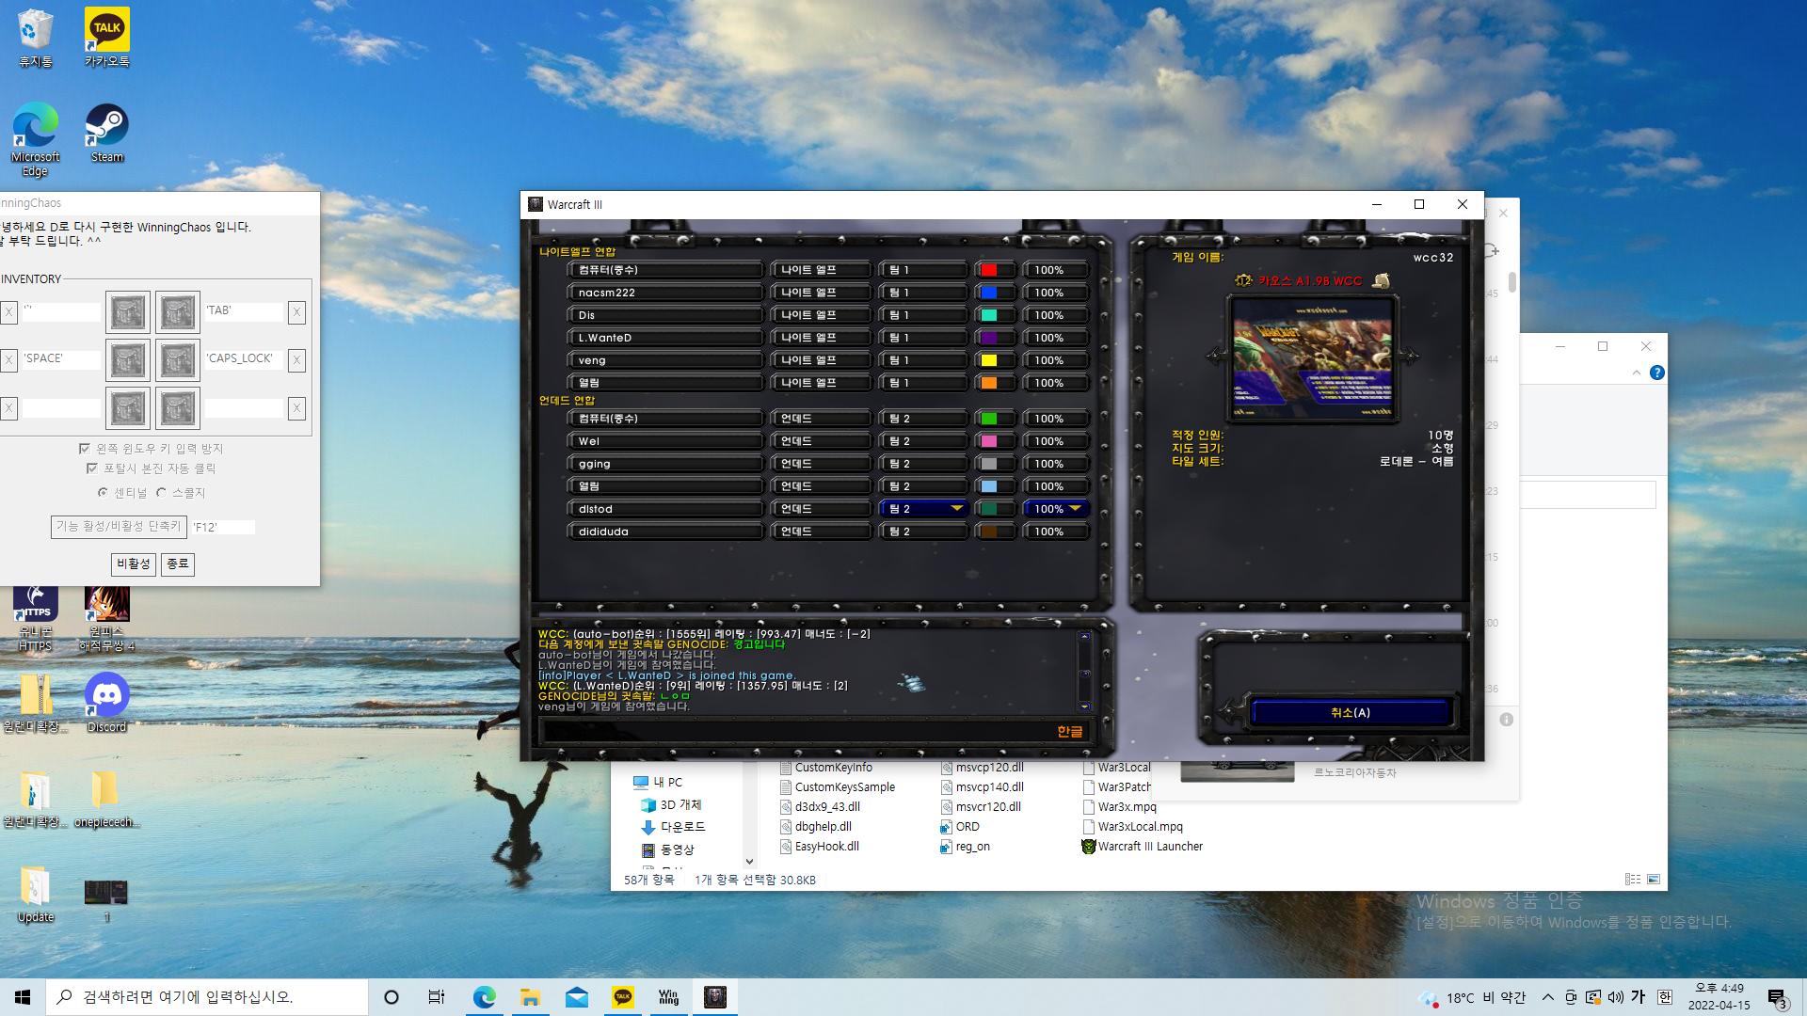
Task: Click the yellow color swatch for veng
Action: tap(989, 360)
